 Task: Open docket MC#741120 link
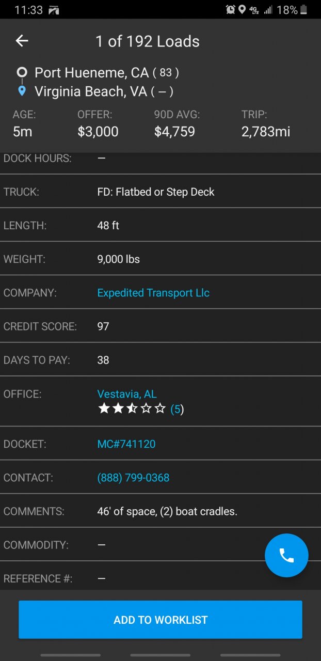tap(126, 444)
